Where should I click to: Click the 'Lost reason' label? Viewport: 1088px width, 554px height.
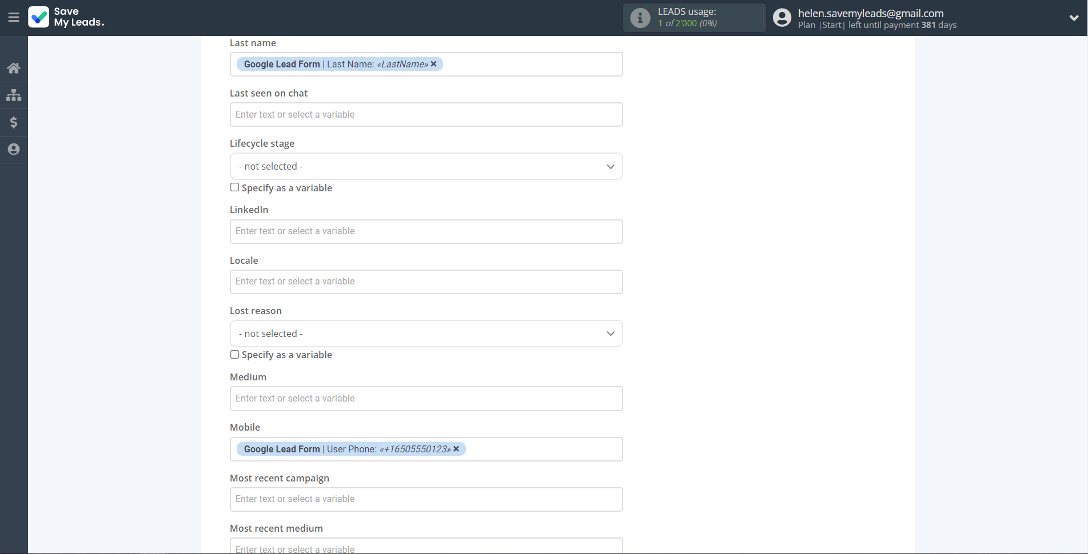click(x=256, y=311)
